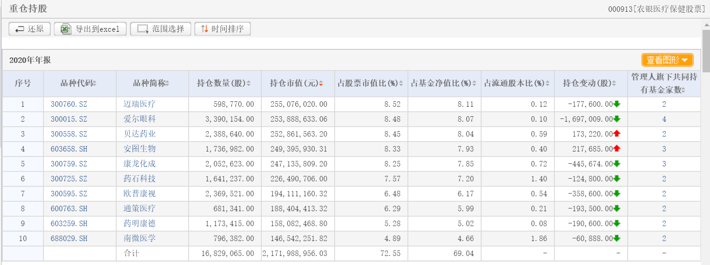This screenshot has height=265, width=710.
Task: Open stock code 300759.SZ link
Action: (x=69, y=164)
